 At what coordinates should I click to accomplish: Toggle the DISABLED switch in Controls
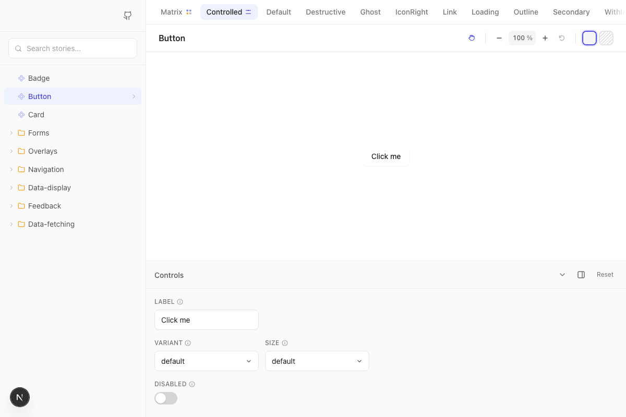click(165, 398)
